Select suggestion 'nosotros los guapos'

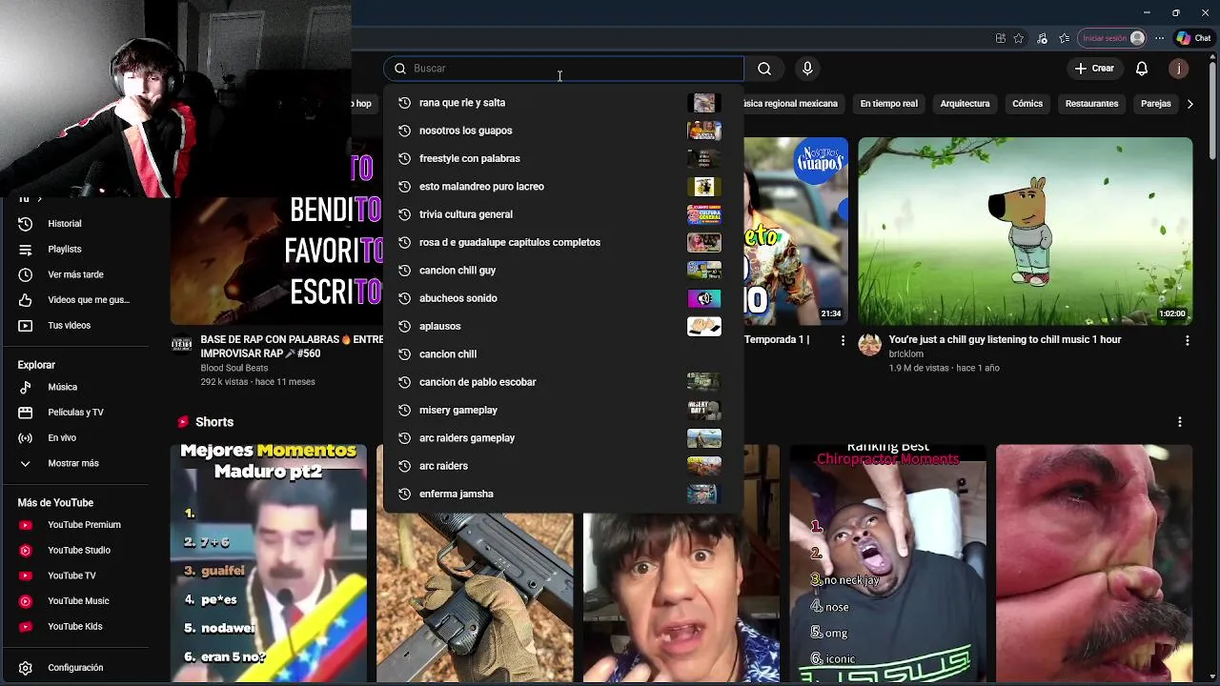[563, 131]
